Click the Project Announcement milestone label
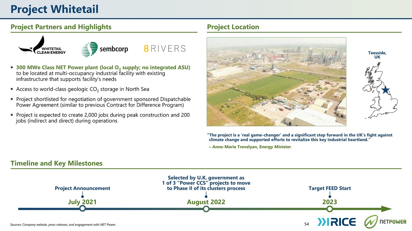The image size is (412, 231). (x=83, y=188)
